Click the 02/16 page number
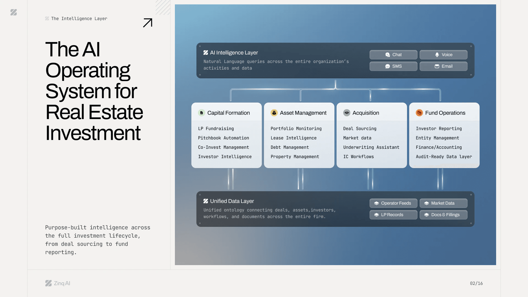Image resolution: width=528 pixels, height=297 pixels. click(476, 283)
